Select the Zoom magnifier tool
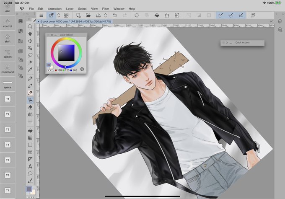This screenshot has height=199, width=285. [30, 26]
